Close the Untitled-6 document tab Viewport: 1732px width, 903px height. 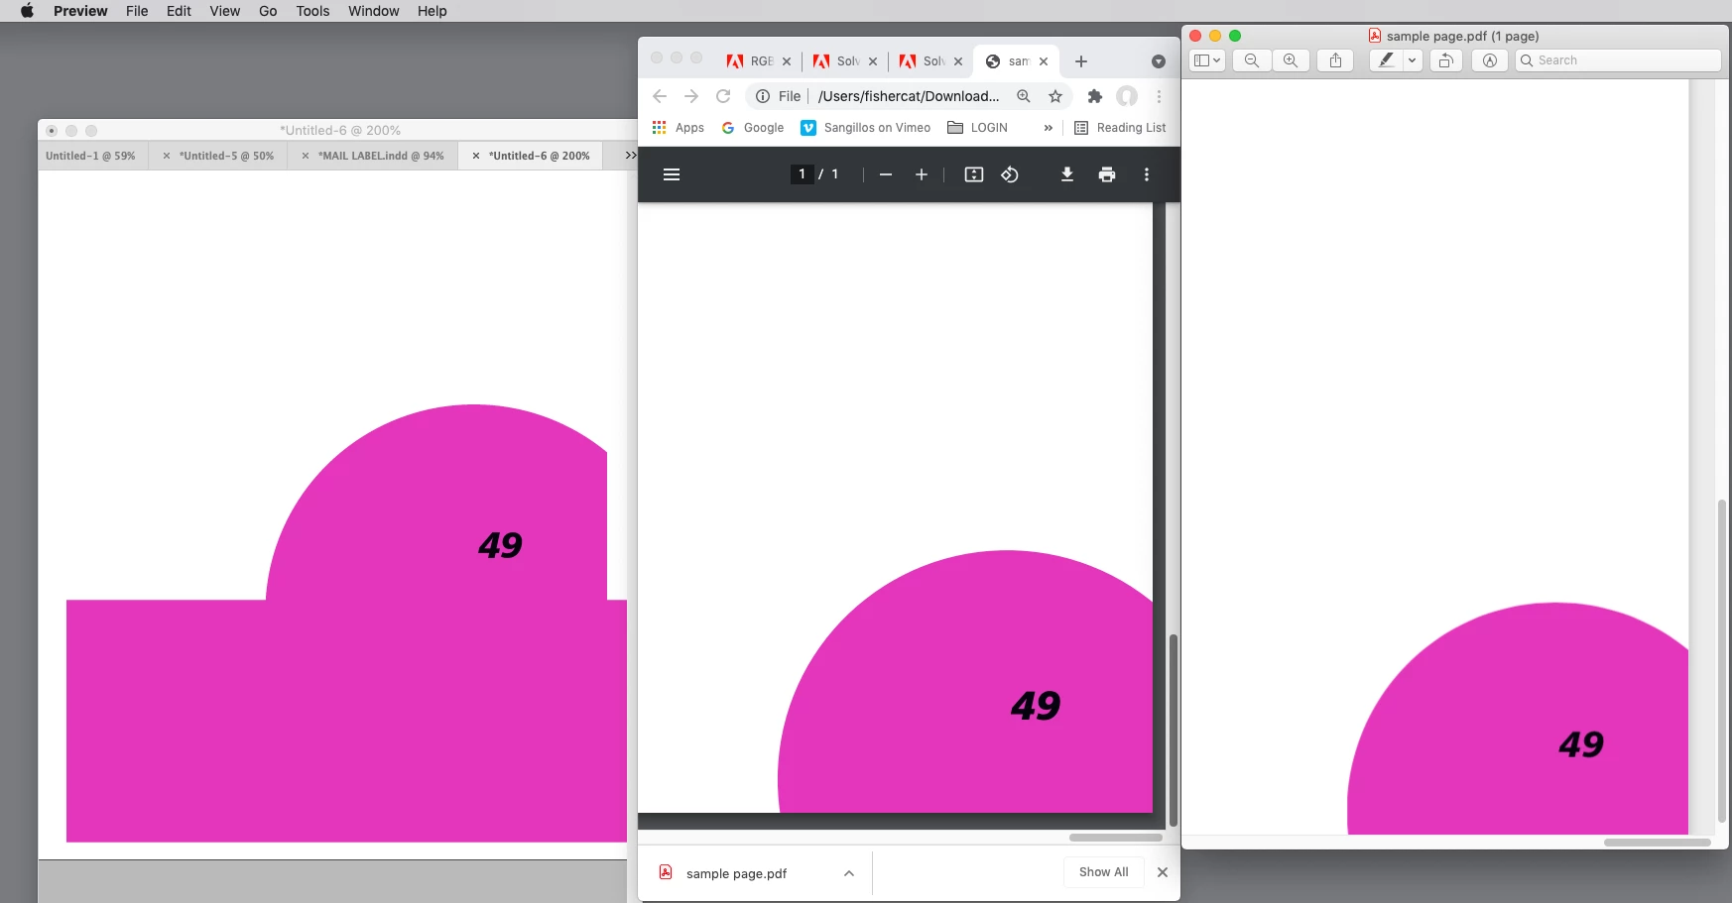[476, 156]
